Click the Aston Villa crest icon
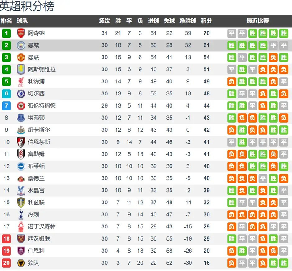 pyautogui.click(x=21, y=70)
